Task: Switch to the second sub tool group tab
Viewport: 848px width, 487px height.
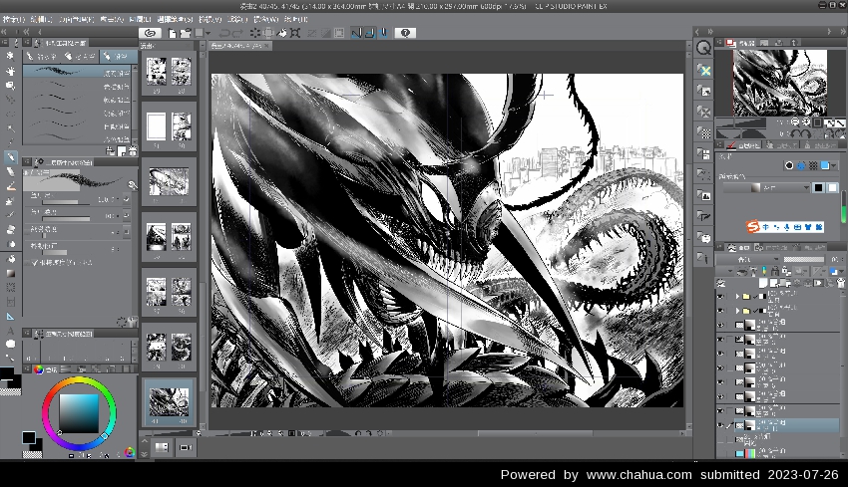Action: (80, 56)
